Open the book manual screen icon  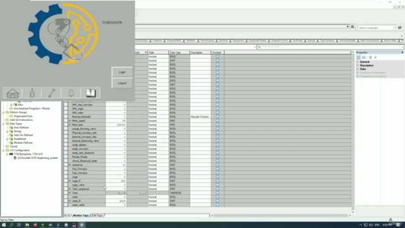[x=91, y=93]
